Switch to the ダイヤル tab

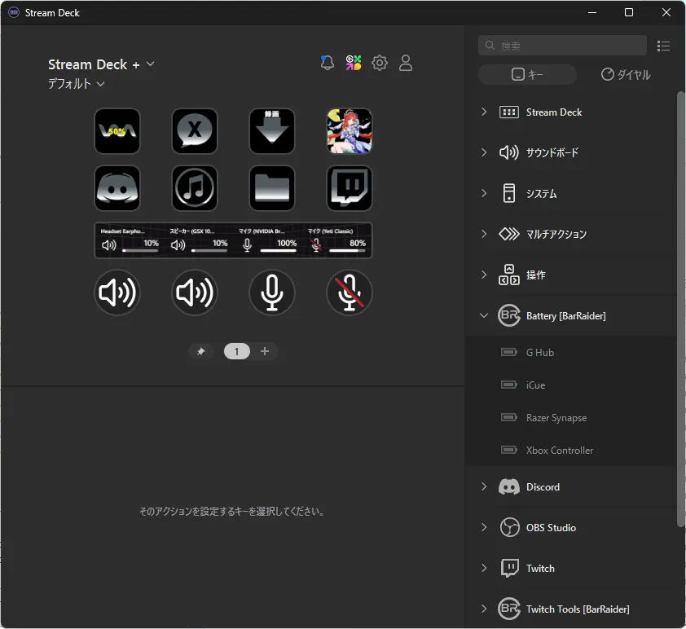coord(626,75)
